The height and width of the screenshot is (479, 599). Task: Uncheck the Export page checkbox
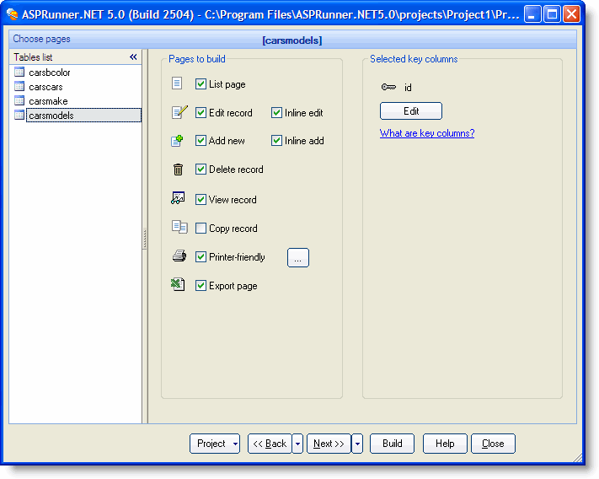coord(201,286)
